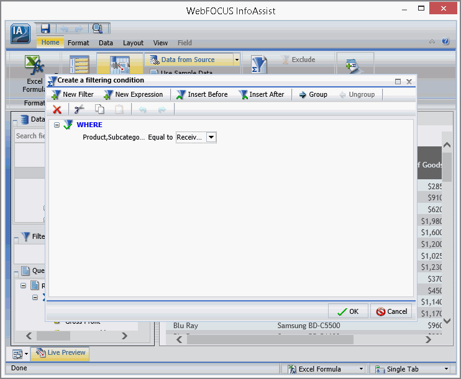Collapse the Filter panel section
The width and height of the screenshot is (461, 379).
pos(16,238)
